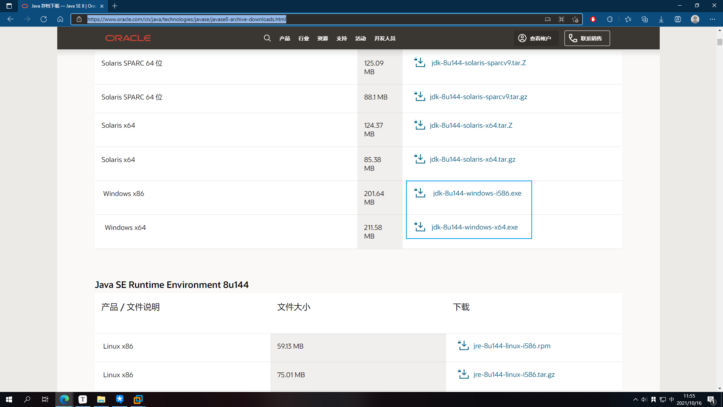723x407 pixels.
Task: Open the 开发人员 navigation menu
Action: click(x=384, y=38)
